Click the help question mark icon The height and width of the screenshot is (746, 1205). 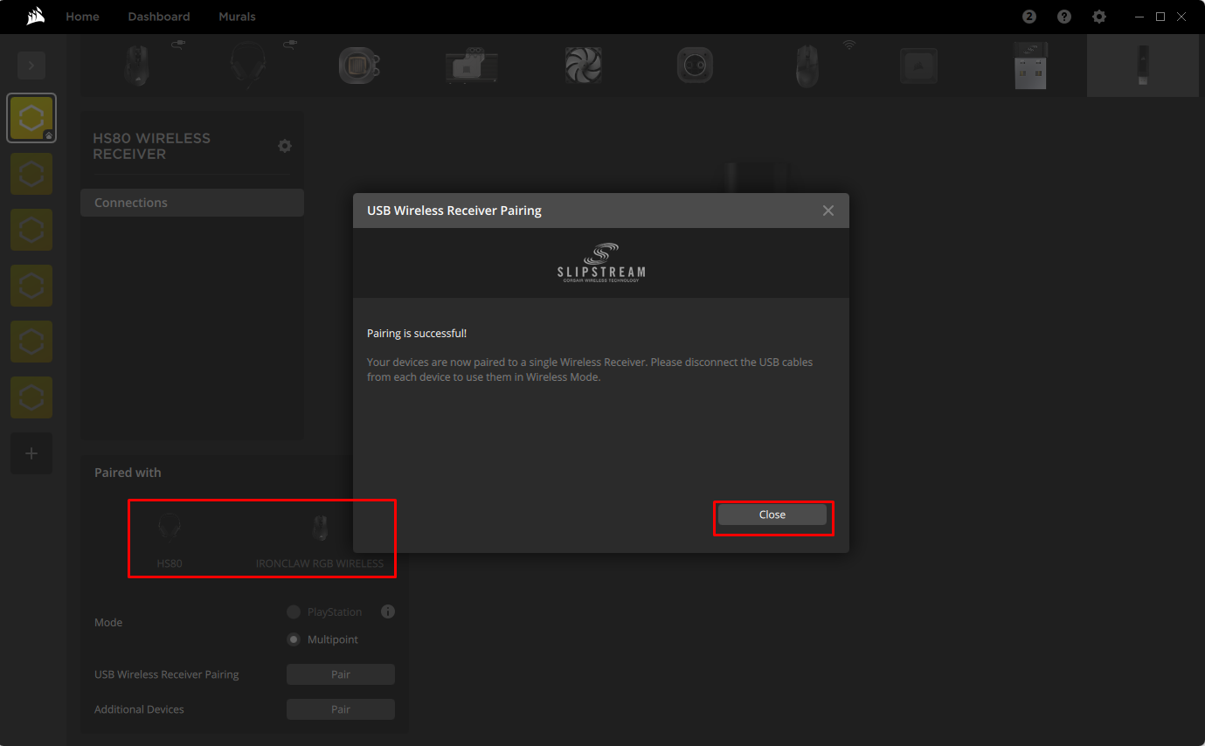pyautogui.click(x=1063, y=17)
